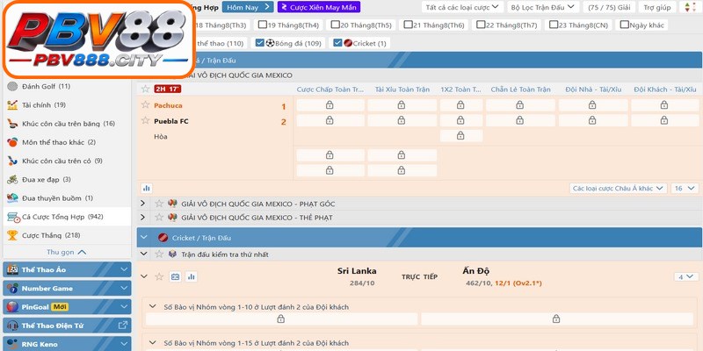Image resolution: width=703 pixels, height=351 pixels.
Task: Open Cá Cược Tổng Hợp icon
Action: point(13,217)
